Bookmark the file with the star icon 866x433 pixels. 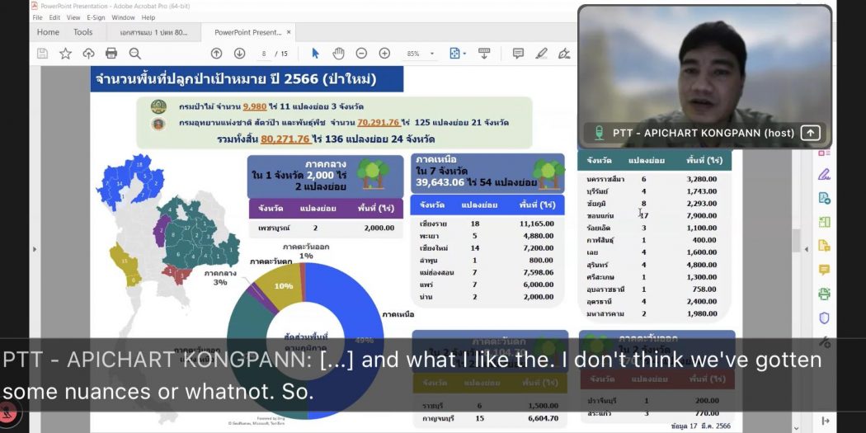click(65, 54)
